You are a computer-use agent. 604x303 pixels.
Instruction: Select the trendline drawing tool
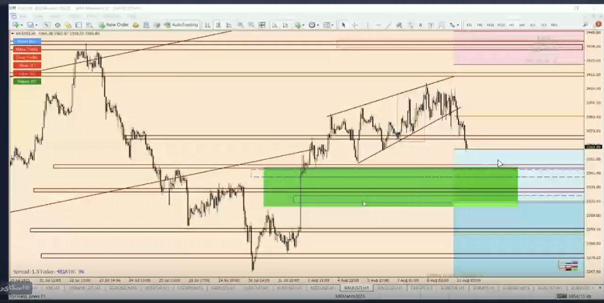(389, 25)
